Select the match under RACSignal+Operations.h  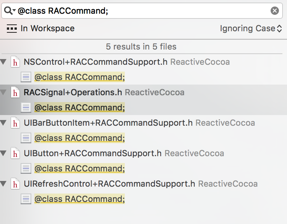coord(79,108)
